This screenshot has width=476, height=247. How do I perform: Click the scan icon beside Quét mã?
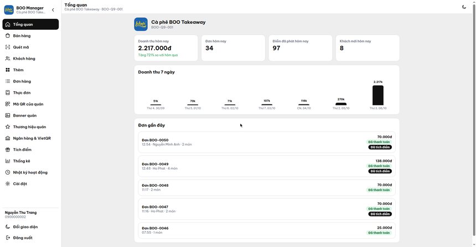pos(8,47)
